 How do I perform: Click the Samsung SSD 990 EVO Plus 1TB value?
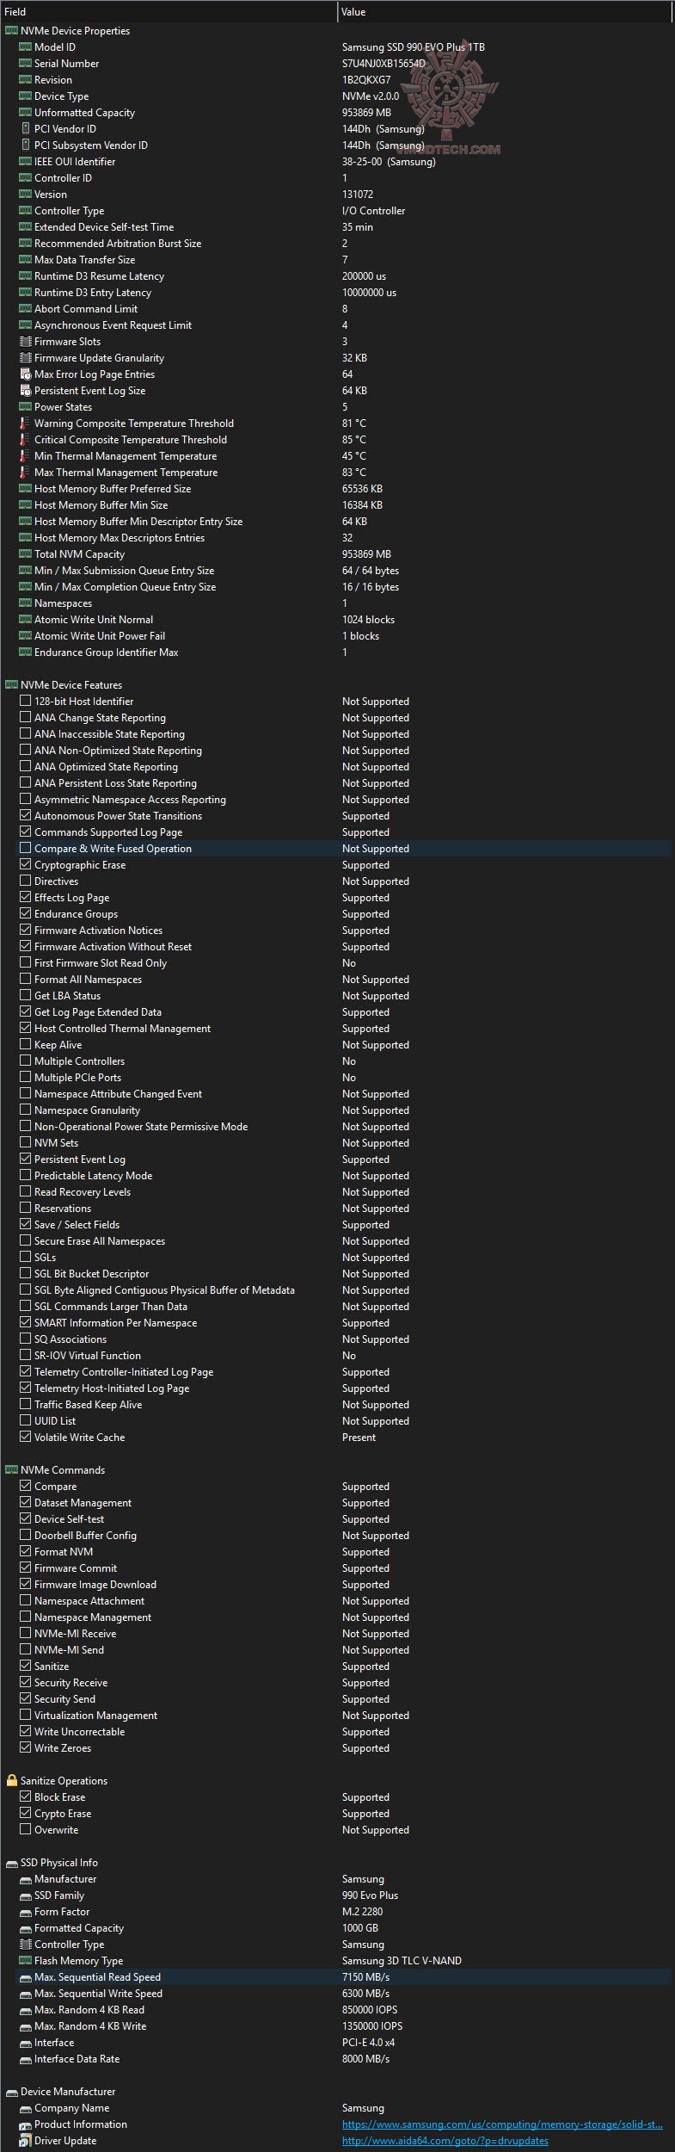point(414,47)
